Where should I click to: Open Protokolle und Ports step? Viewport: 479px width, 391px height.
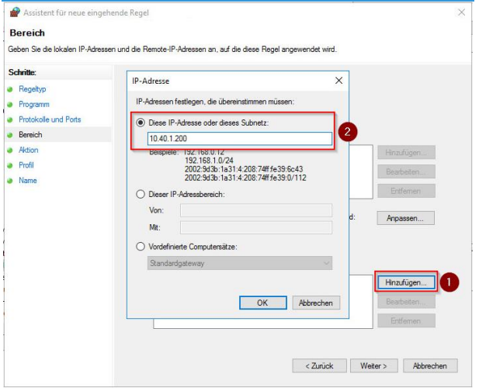pyautogui.click(x=50, y=119)
